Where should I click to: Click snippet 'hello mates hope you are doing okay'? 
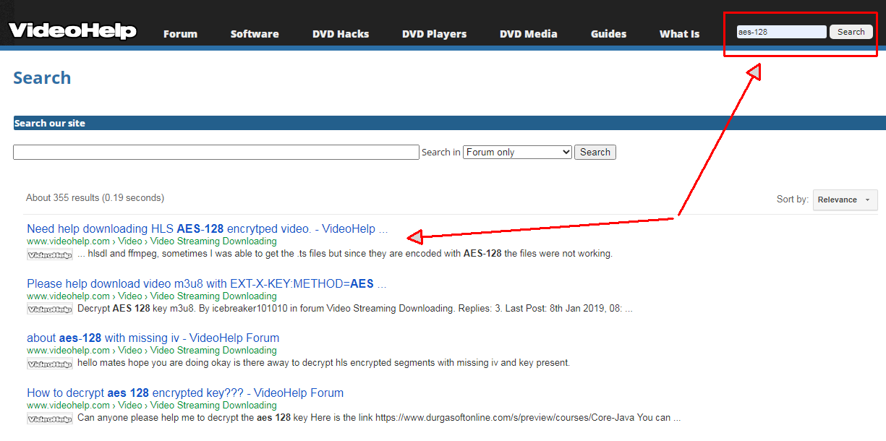[x=323, y=364]
